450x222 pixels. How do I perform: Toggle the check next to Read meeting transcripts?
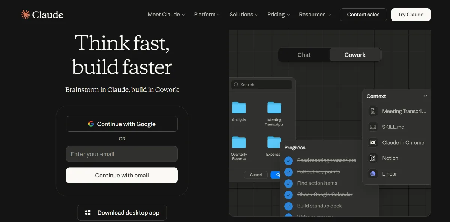click(x=288, y=161)
